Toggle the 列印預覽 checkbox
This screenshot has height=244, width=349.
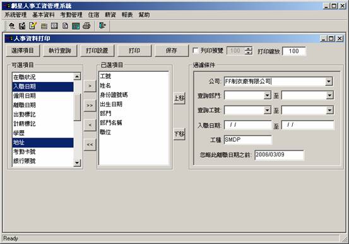195,50
